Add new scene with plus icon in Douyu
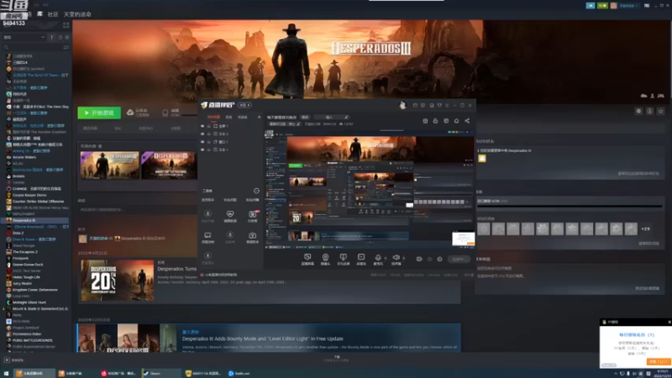 [x=259, y=117]
